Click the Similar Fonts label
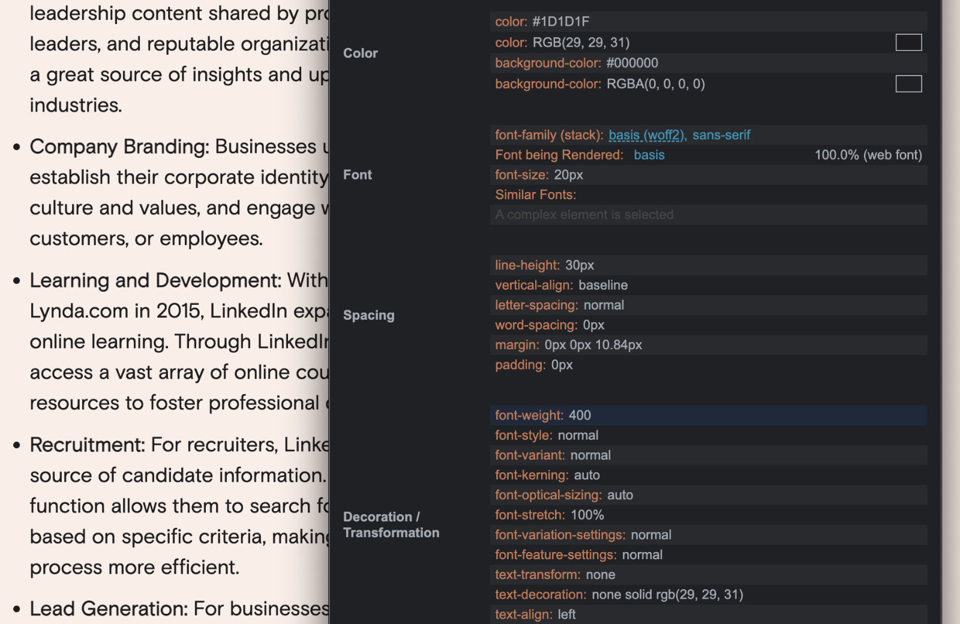Image resolution: width=960 pixels, height=624 pixels. [x=535, y=194]
